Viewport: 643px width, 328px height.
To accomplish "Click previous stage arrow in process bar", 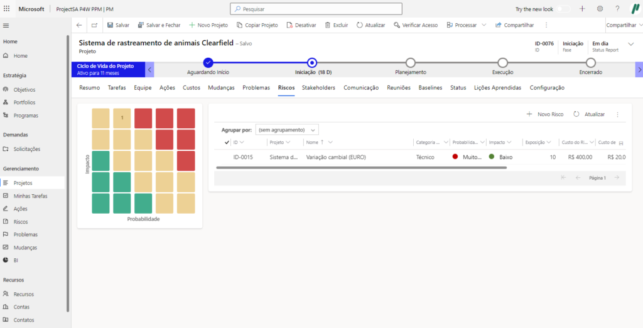I will click(150, 69).
